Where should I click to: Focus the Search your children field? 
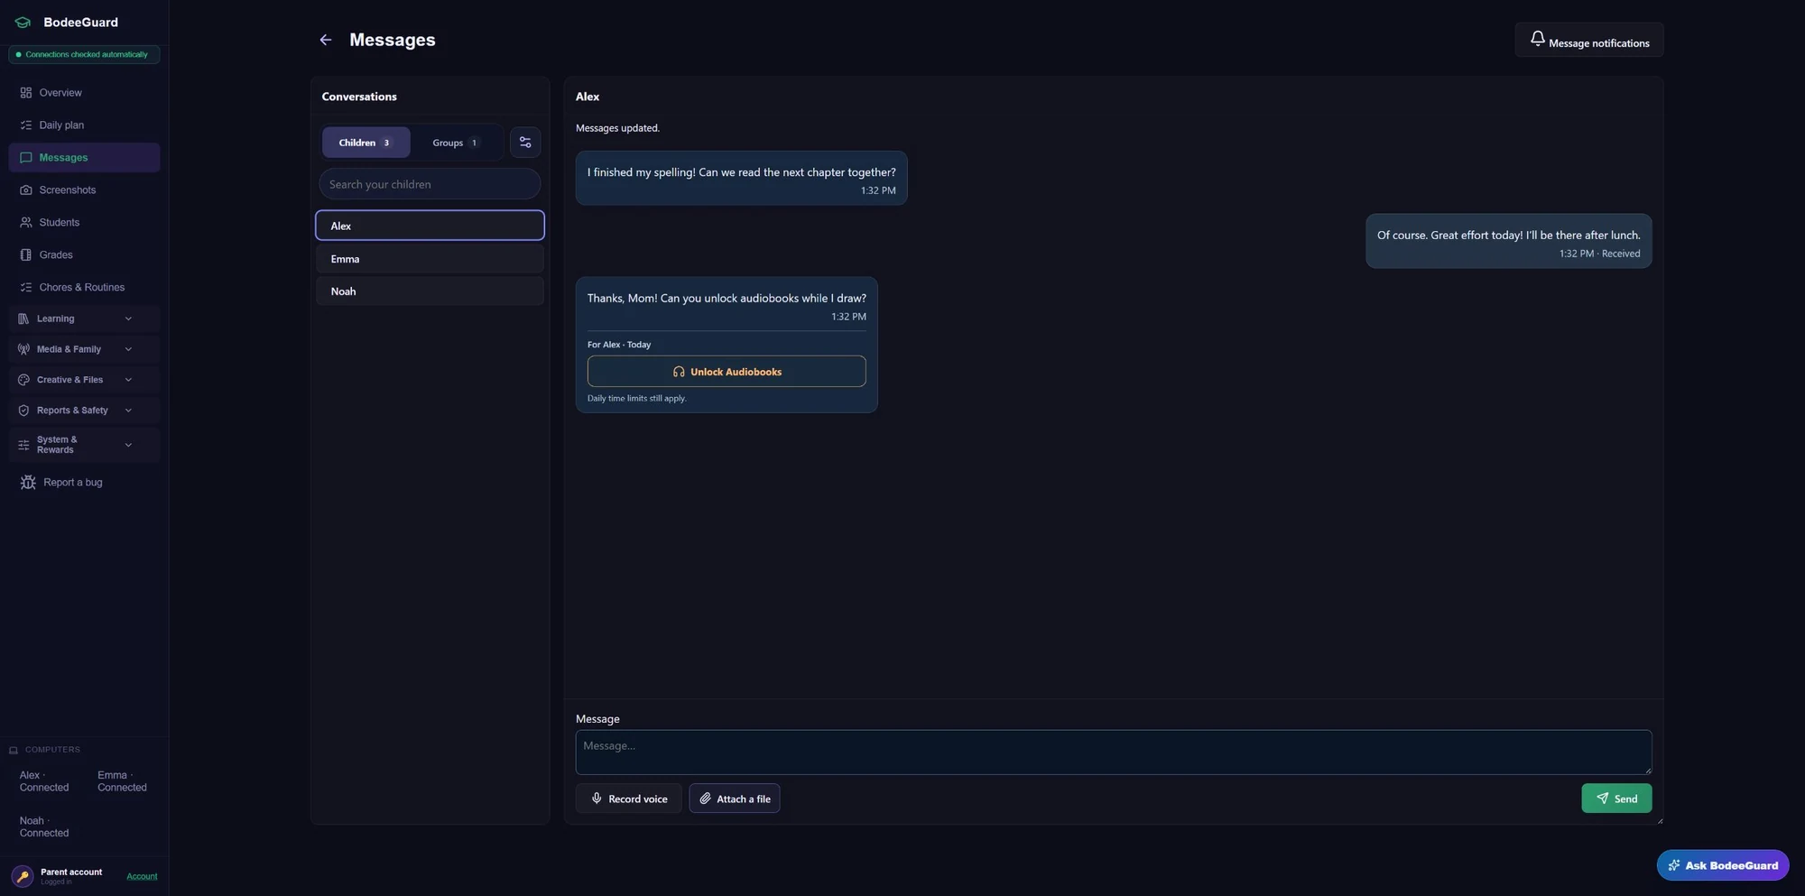click(430, 184)
